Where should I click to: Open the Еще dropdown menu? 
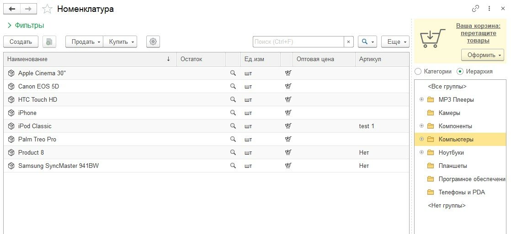coord(395,42)
